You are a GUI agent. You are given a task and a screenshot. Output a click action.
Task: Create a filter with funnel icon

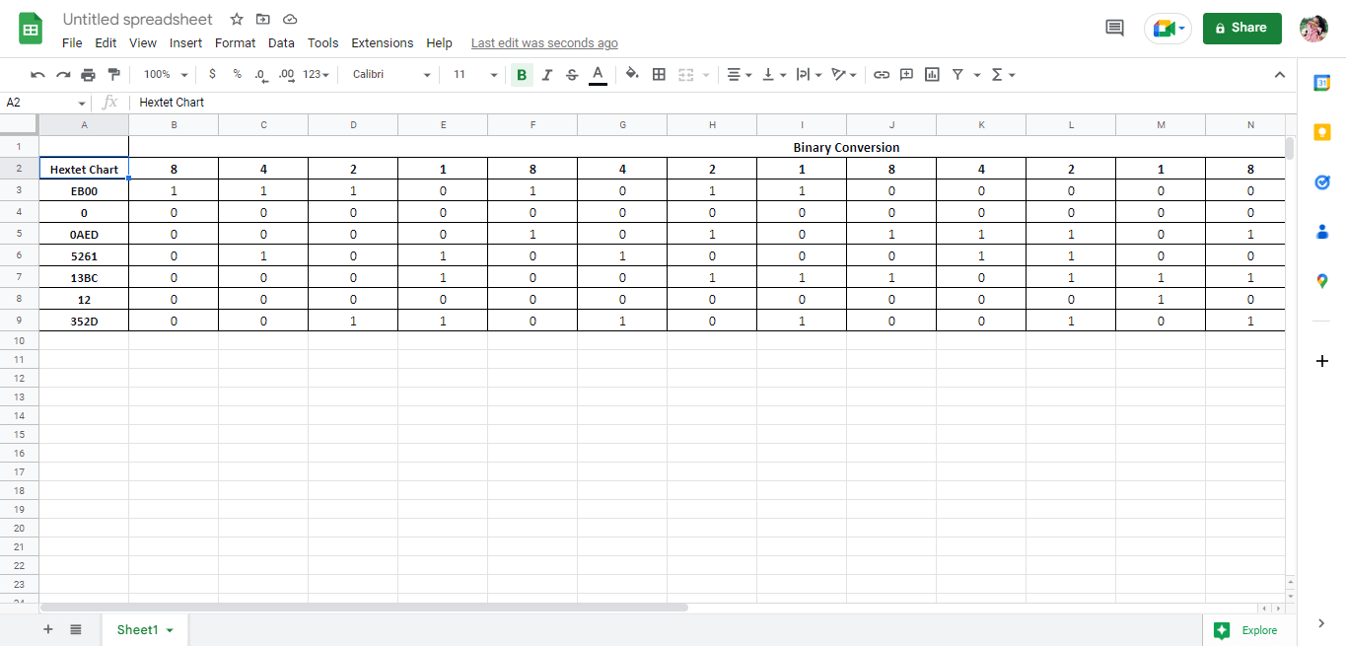pos(957,74)
